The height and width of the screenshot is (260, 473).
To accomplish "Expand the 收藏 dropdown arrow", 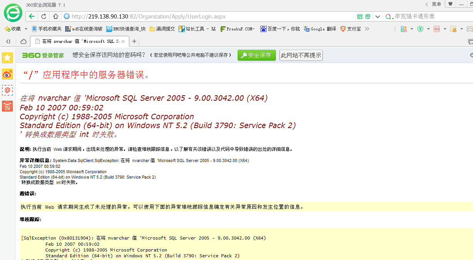I will [26, 29].
